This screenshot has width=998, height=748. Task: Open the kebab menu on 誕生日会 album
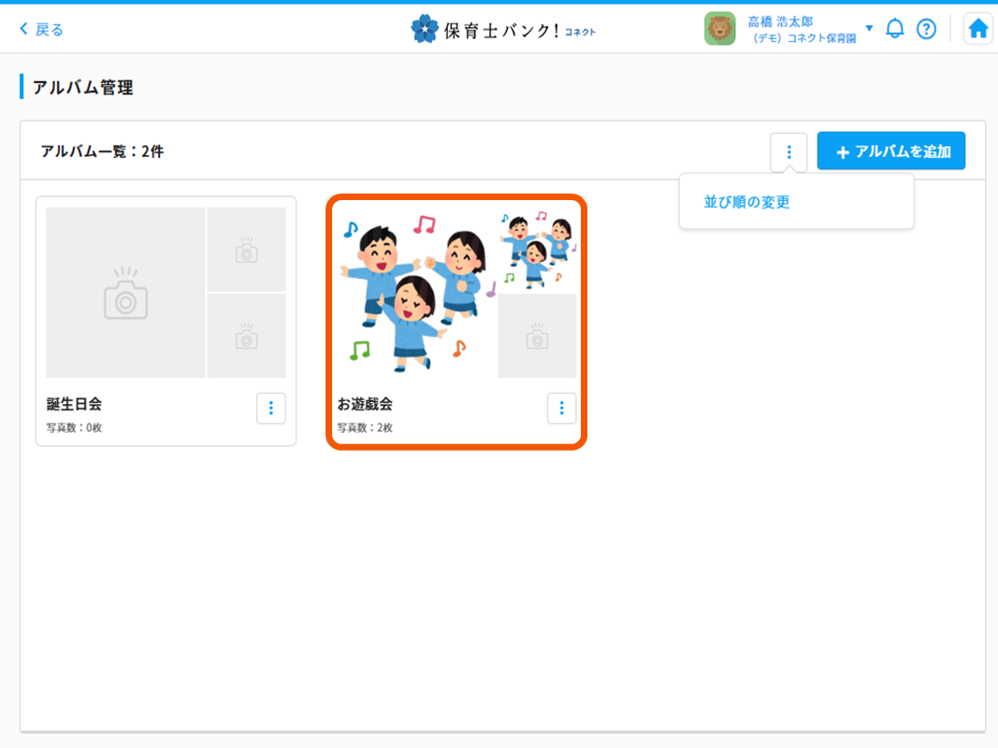click(x=270, y=408)
